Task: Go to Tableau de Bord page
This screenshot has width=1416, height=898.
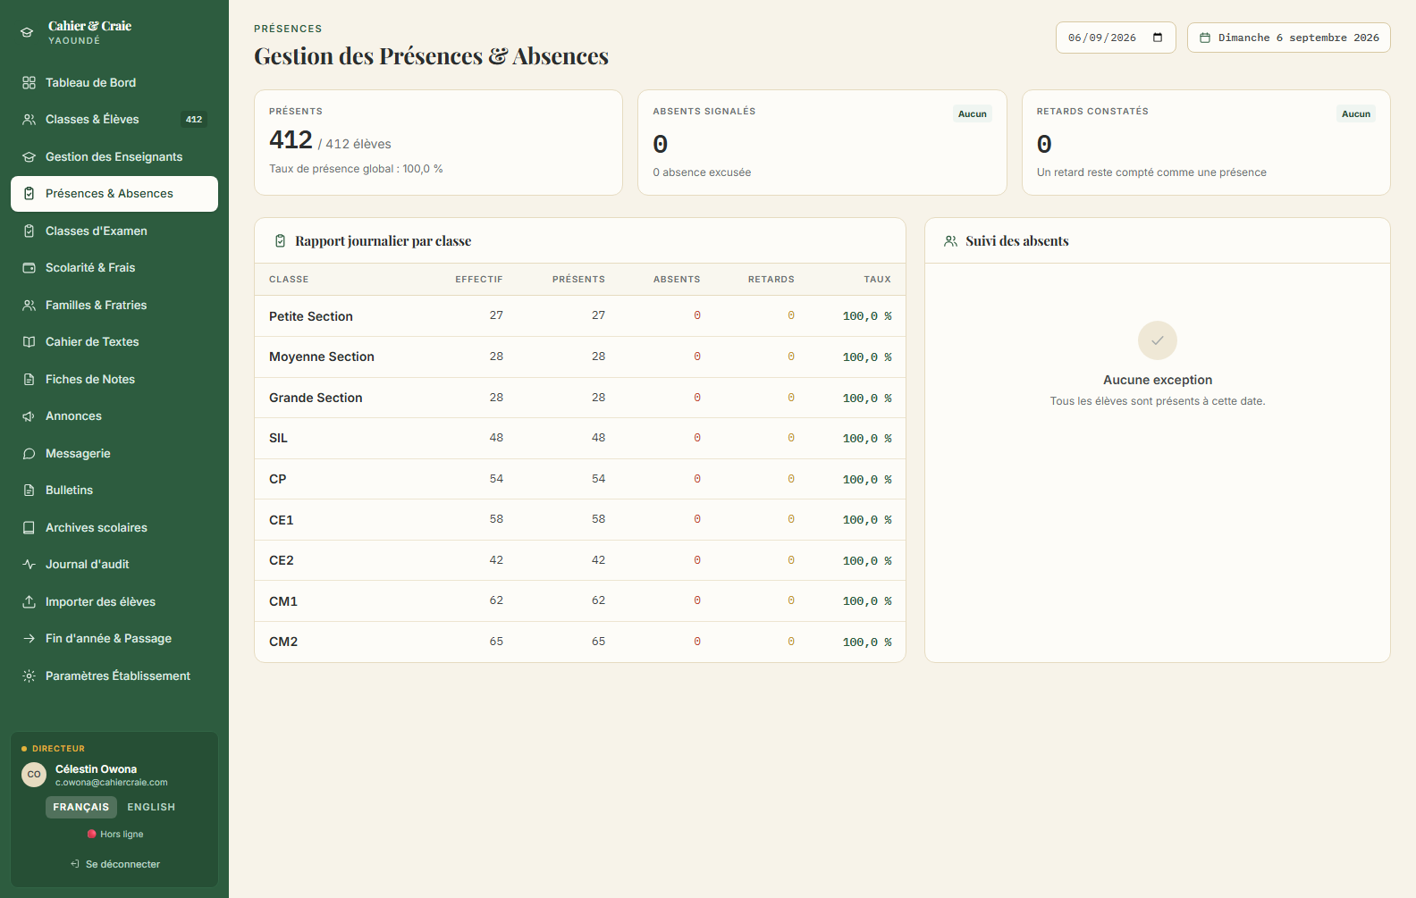Action: pos(114,83)
